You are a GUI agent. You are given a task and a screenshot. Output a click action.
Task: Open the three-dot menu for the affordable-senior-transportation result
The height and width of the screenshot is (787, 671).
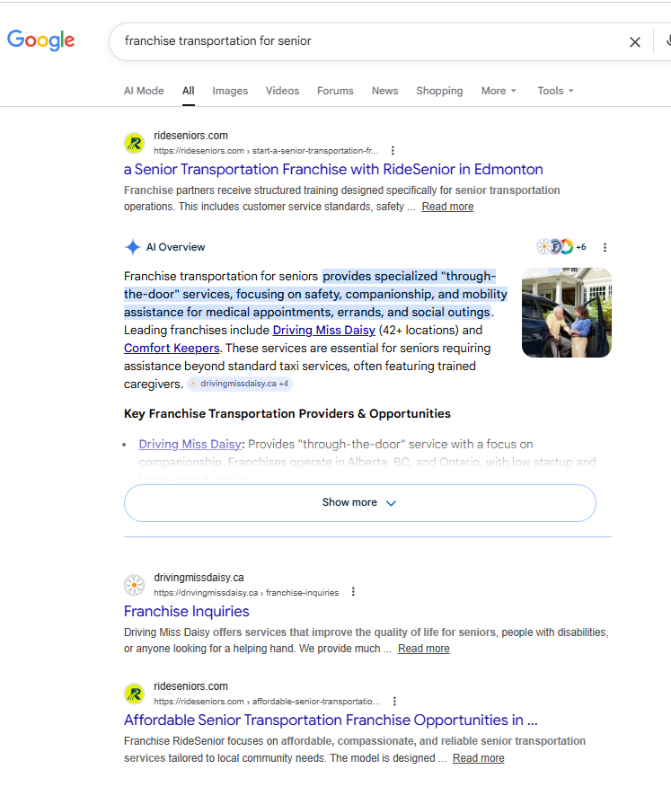(x=394, y=701)
